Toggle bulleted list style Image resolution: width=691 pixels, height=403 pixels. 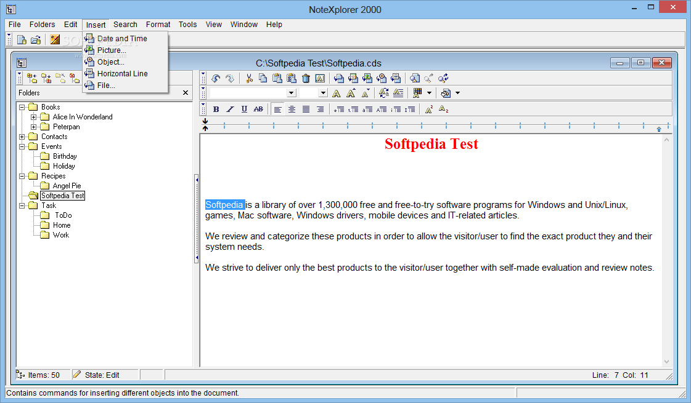click(x=339, y=109)
